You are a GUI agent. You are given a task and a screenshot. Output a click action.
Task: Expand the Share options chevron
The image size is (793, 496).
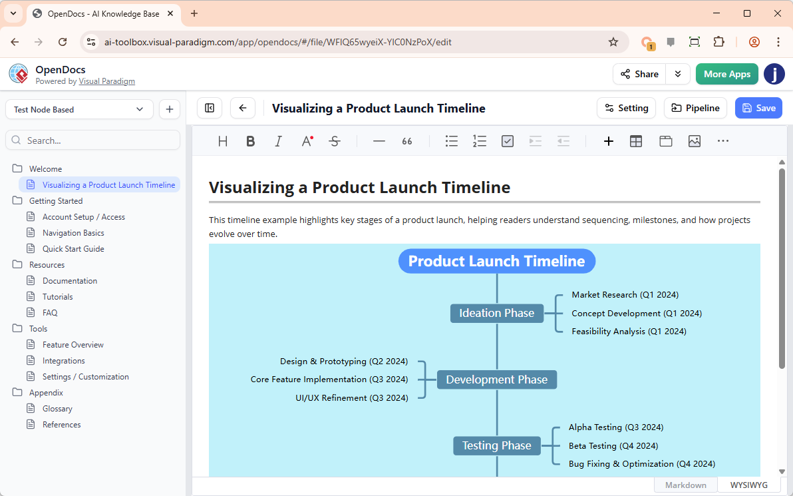coord(678,74)
